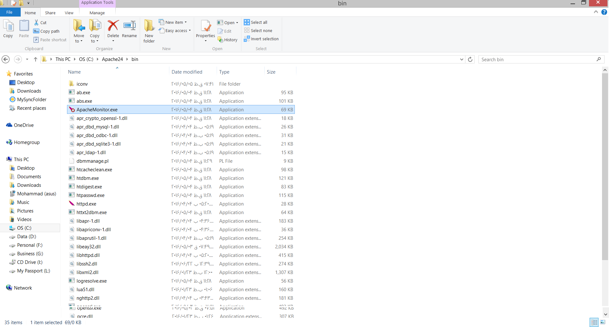
Task: Collapse the ribbon with the chevron
Action: [596, 12]
